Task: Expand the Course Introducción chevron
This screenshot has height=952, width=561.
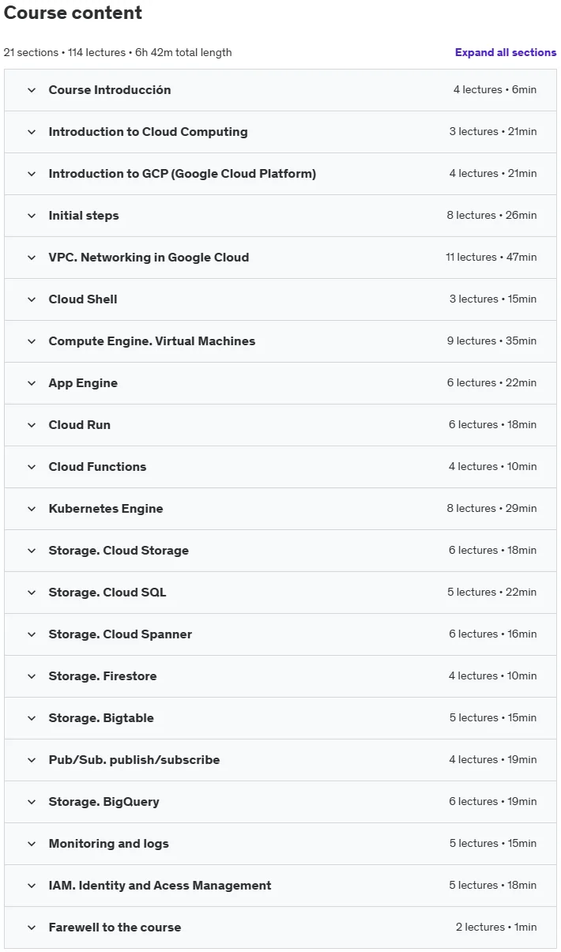Action: [32, 90]
